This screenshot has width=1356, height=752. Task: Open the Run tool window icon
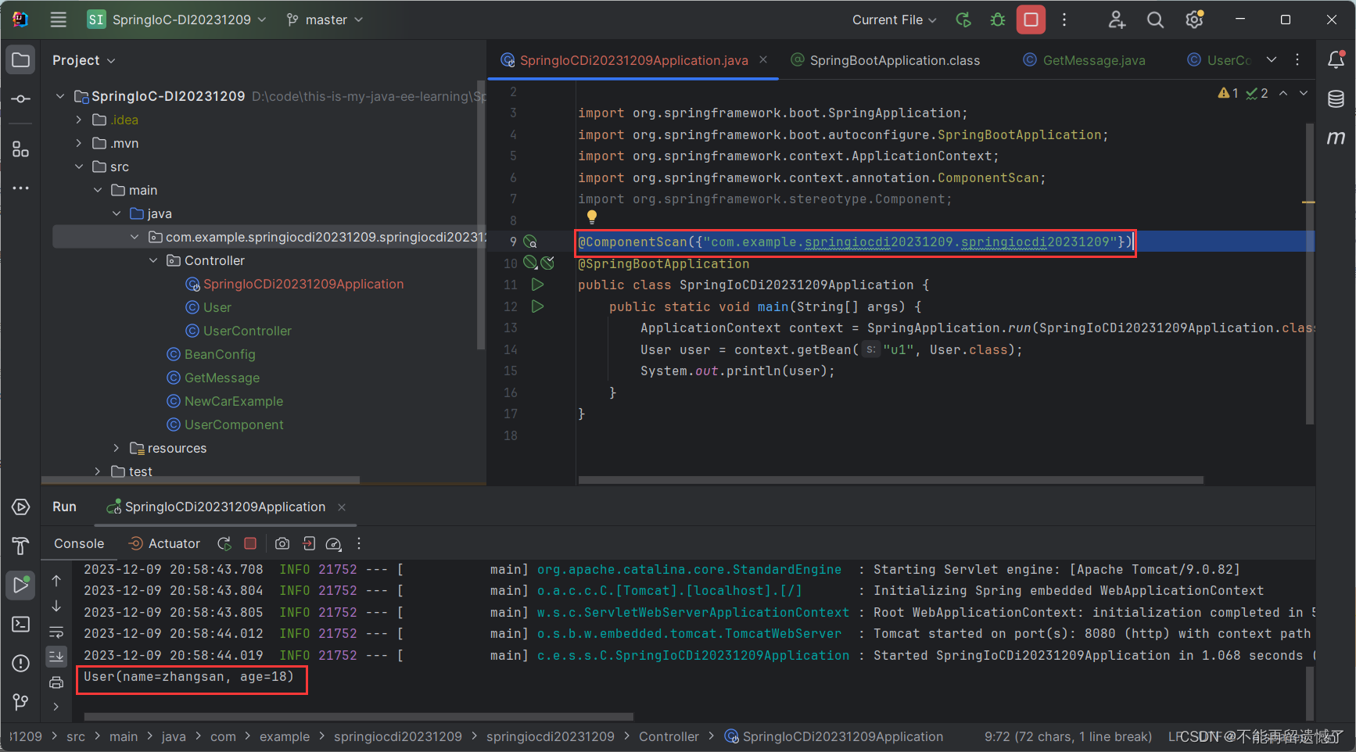tap(21, 585)
